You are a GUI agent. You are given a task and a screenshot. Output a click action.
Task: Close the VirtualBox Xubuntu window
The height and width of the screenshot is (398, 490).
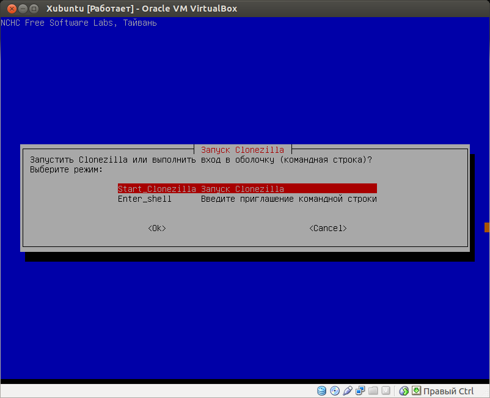[12, 9]
